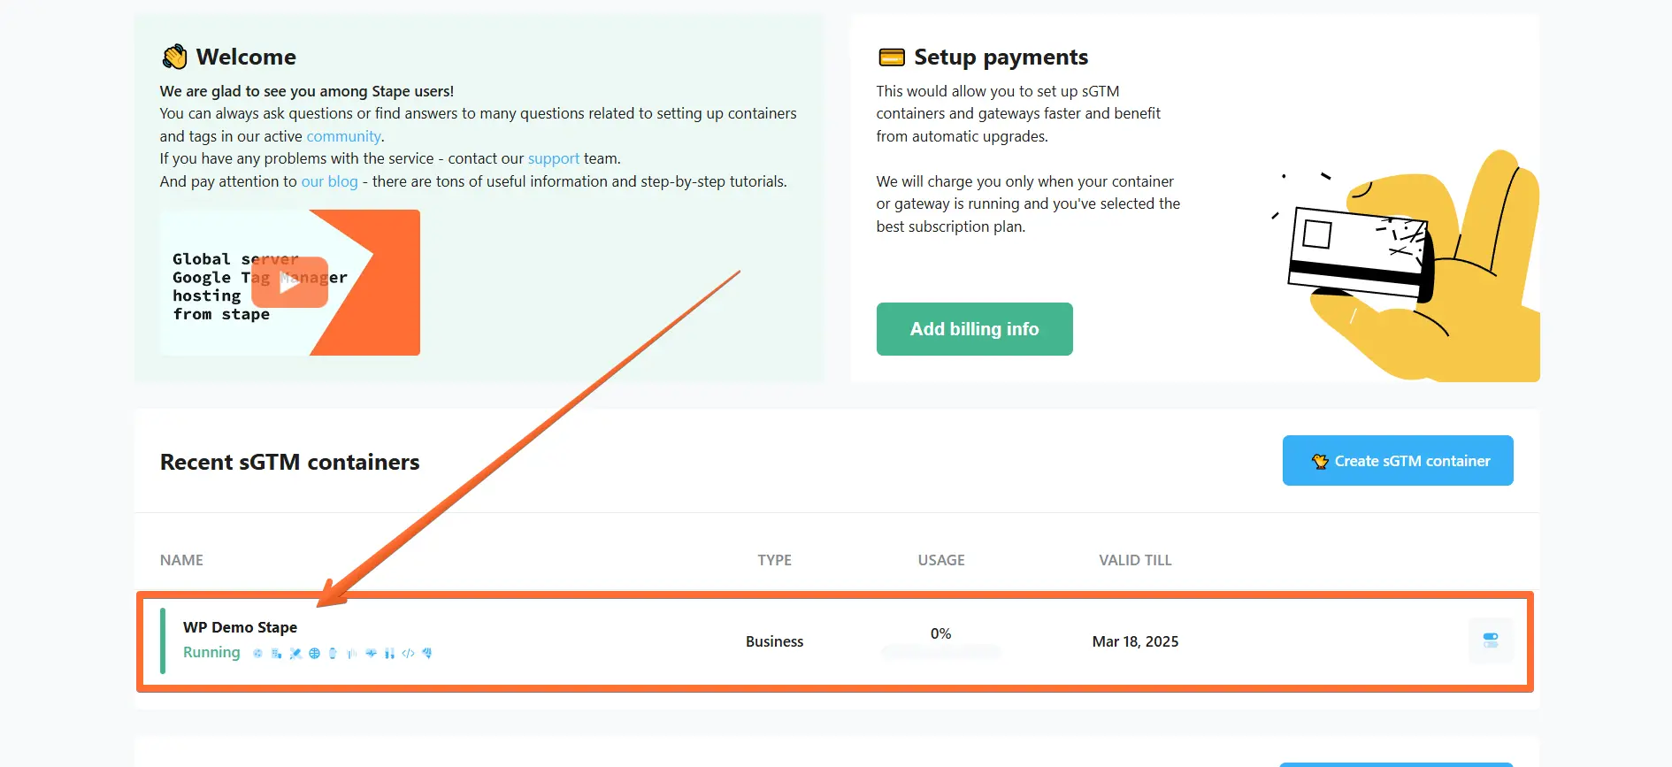Click the smartwatch icon beside the globe

333,654
